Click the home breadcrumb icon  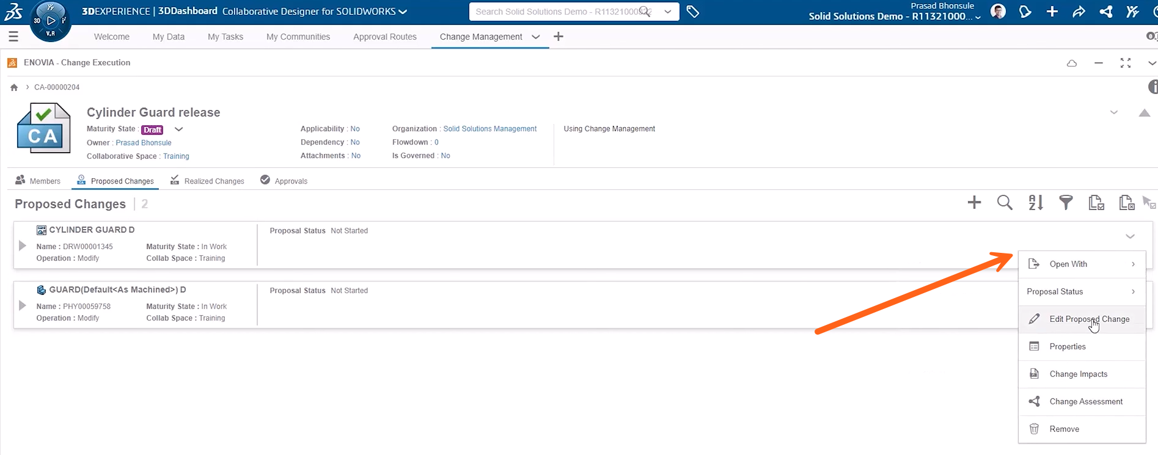coord(14,87)
